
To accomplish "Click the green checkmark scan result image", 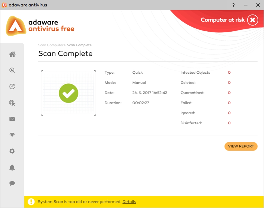I will tap(68, 93).
